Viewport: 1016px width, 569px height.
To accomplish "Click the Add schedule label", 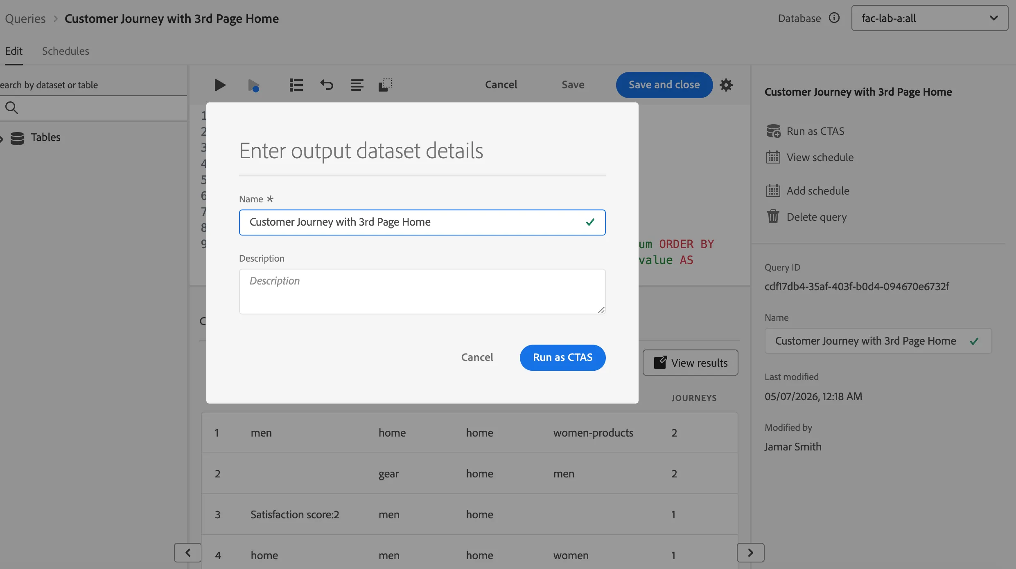I will click(818, 191).
